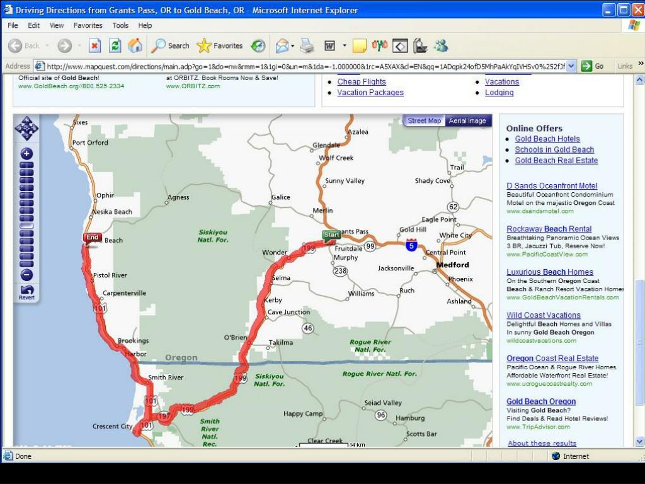
Task: Open Luxurious Beach Homes ad link
Action: 549,272
